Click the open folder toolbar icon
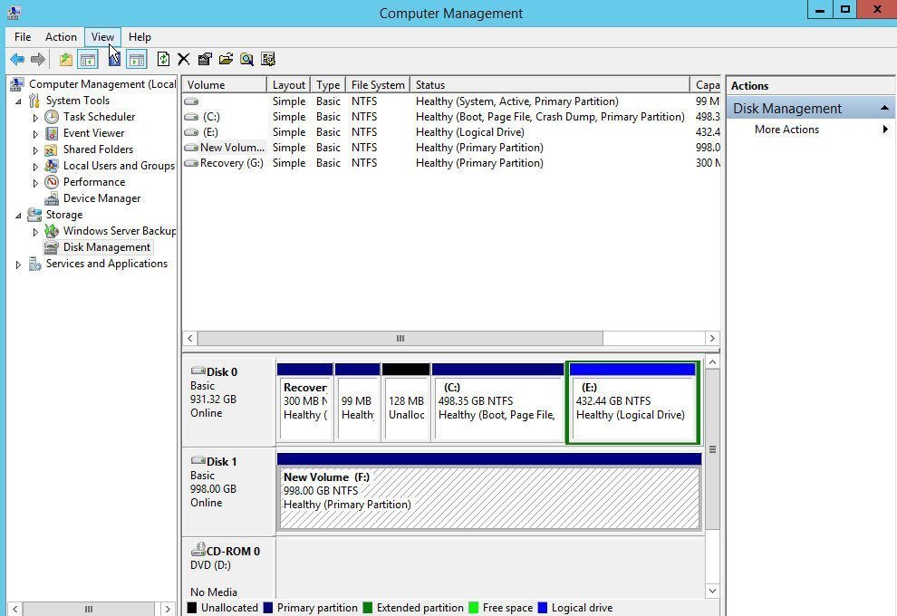The width and height of the screenshot is (897, 616). (x=226, y=60)
